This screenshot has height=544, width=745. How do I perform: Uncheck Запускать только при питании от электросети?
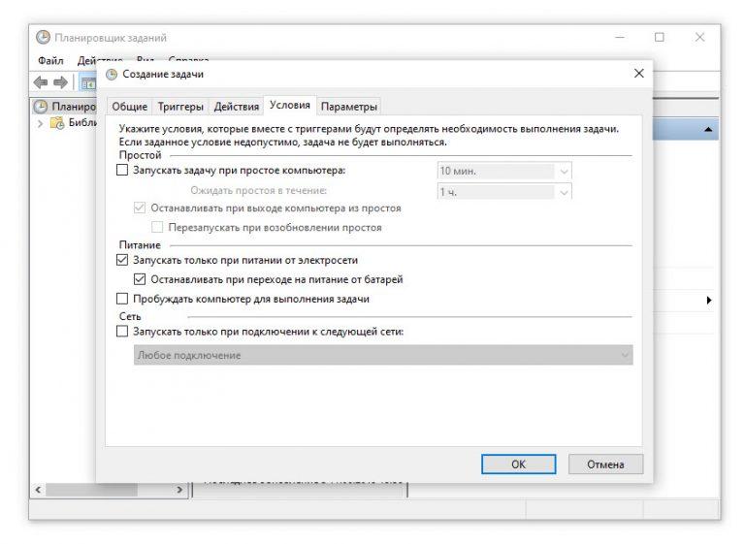122,260
